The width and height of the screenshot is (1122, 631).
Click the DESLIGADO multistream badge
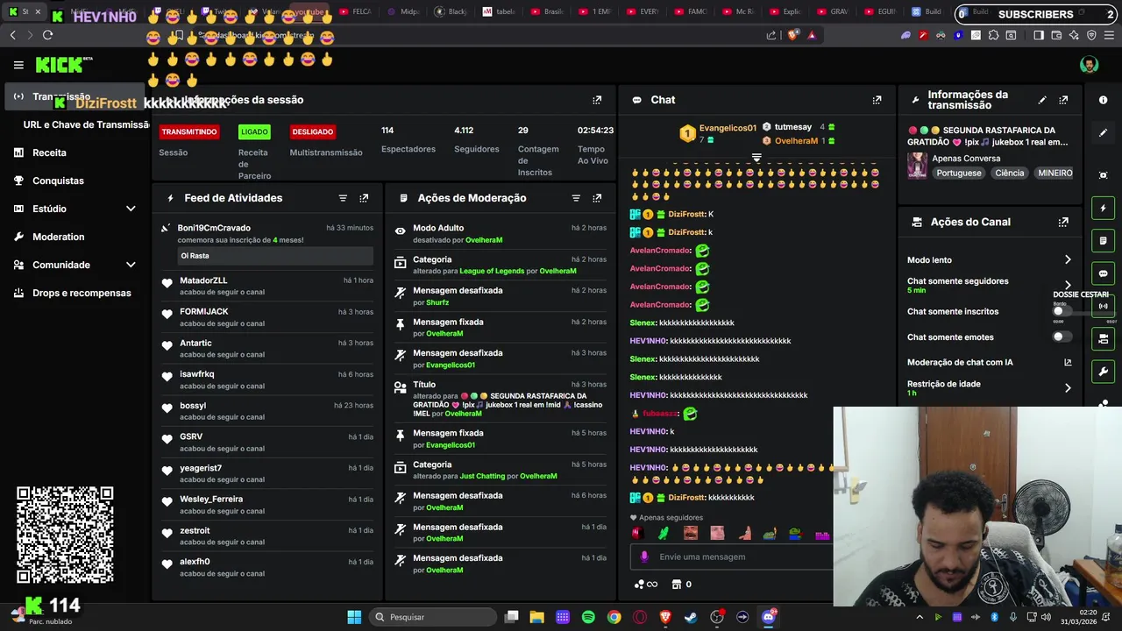[313, 132]
